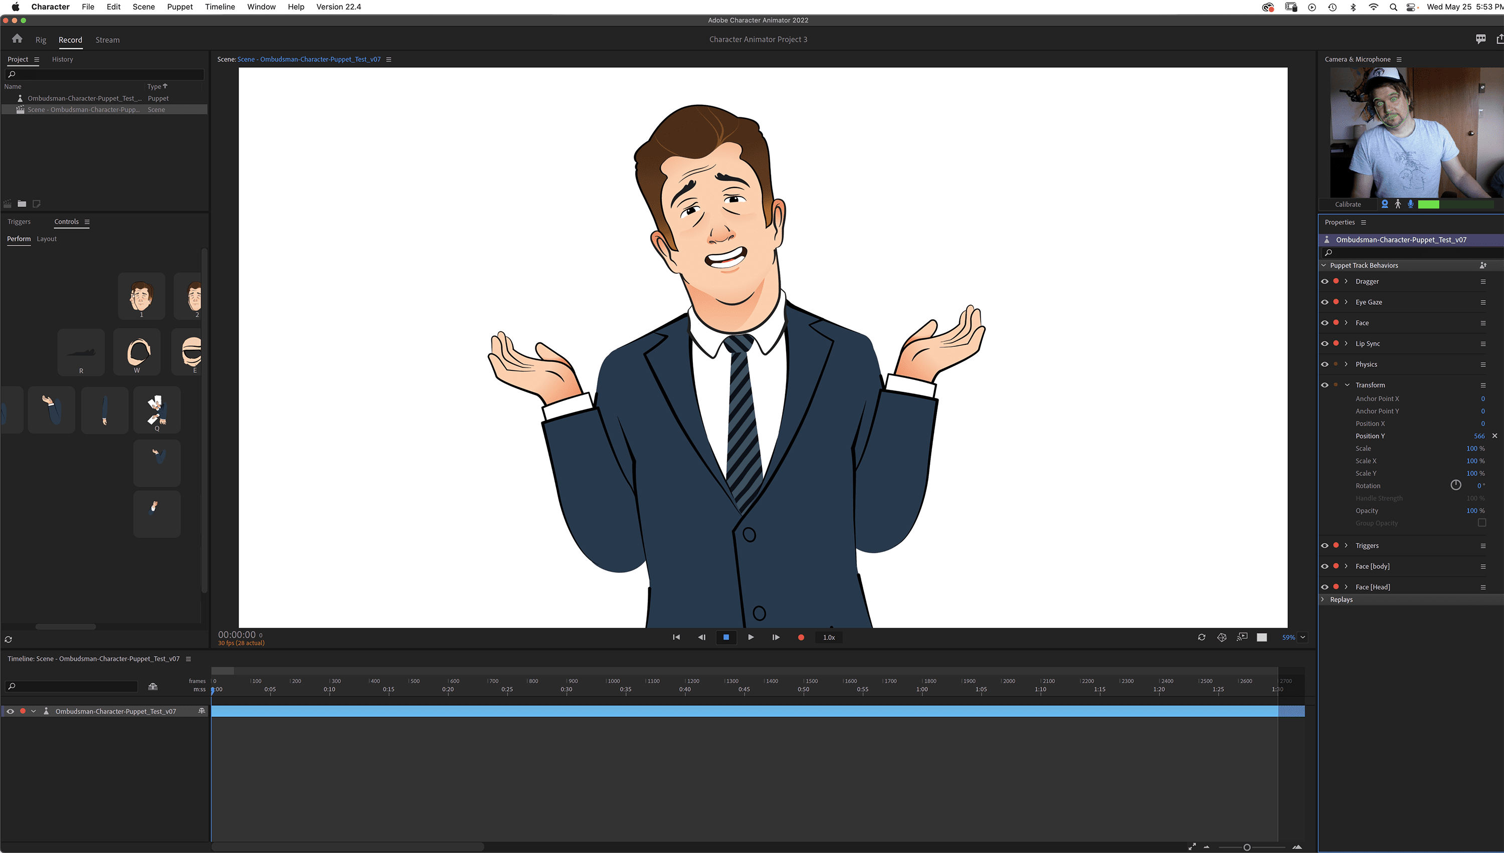Viewport: 1504px width, 853px height.
Task: Click the timeline snapping icon near search
Action: (153, 686)
